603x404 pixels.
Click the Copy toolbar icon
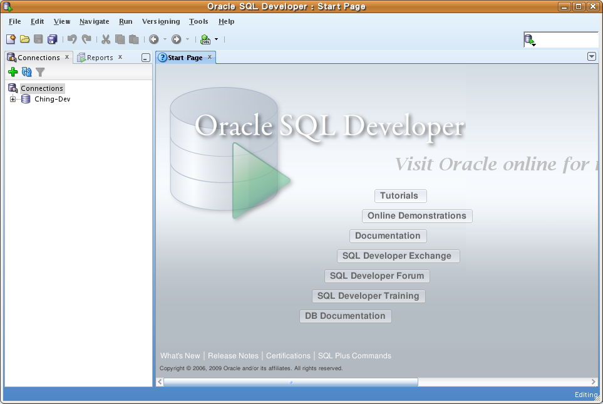(x=120, y=39)
